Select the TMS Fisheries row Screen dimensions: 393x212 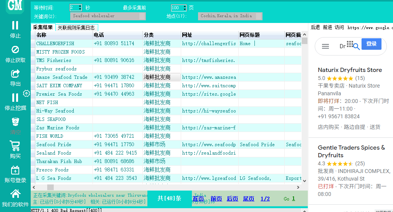(166, 60)
